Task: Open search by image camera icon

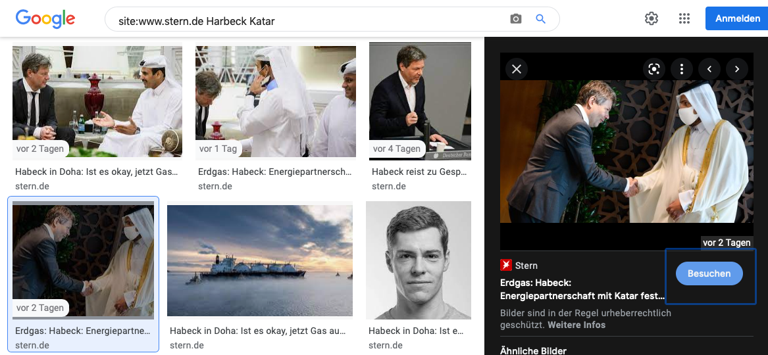Action: 516,20
